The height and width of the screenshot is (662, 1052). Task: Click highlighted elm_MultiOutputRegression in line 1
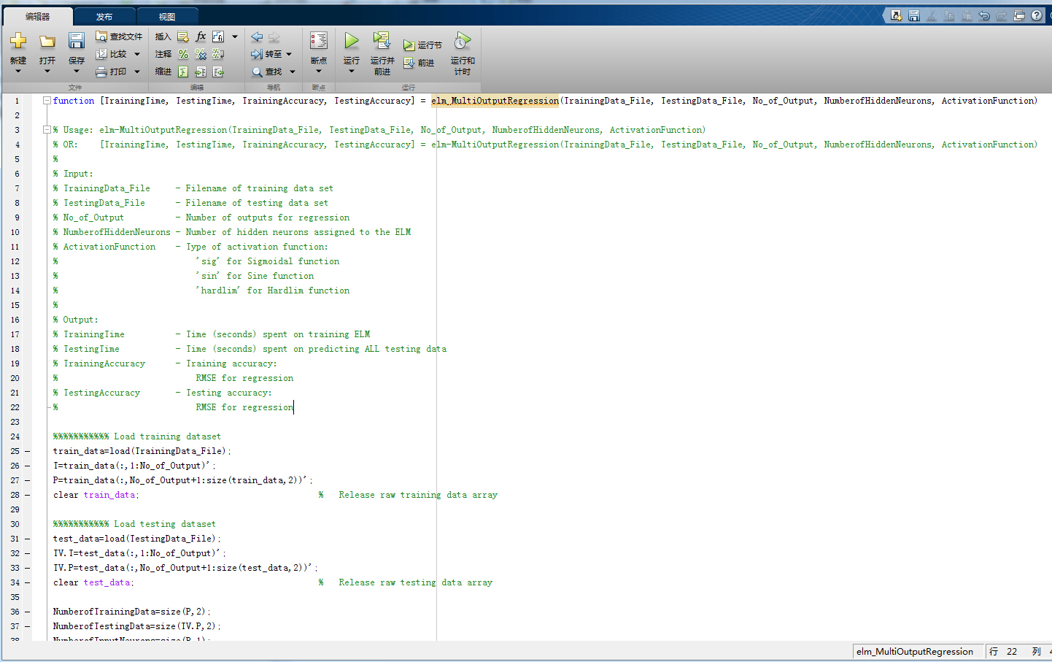495,101
